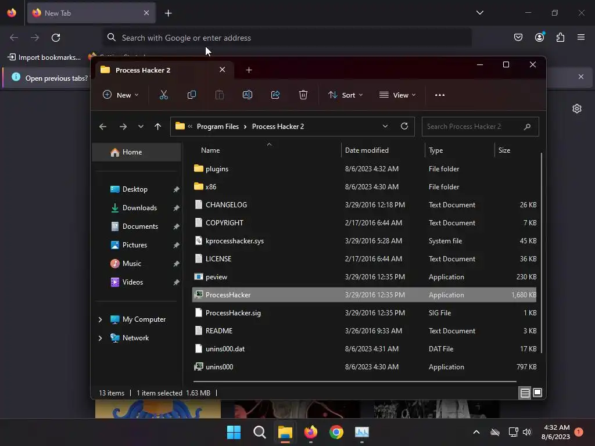This screenshot has width=595, height=446.
Task: Open Desktop in the navigation pane
Action: point(135,189)
